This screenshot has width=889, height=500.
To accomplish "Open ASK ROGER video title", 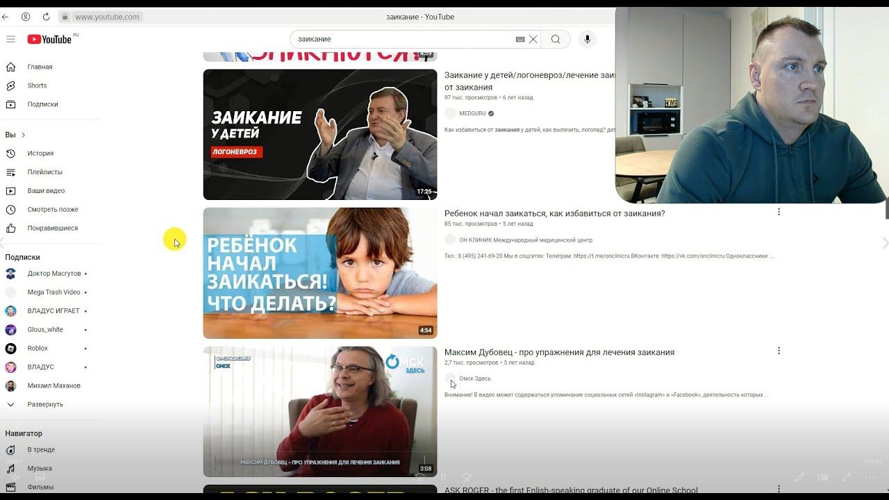I will pos(571,490).
